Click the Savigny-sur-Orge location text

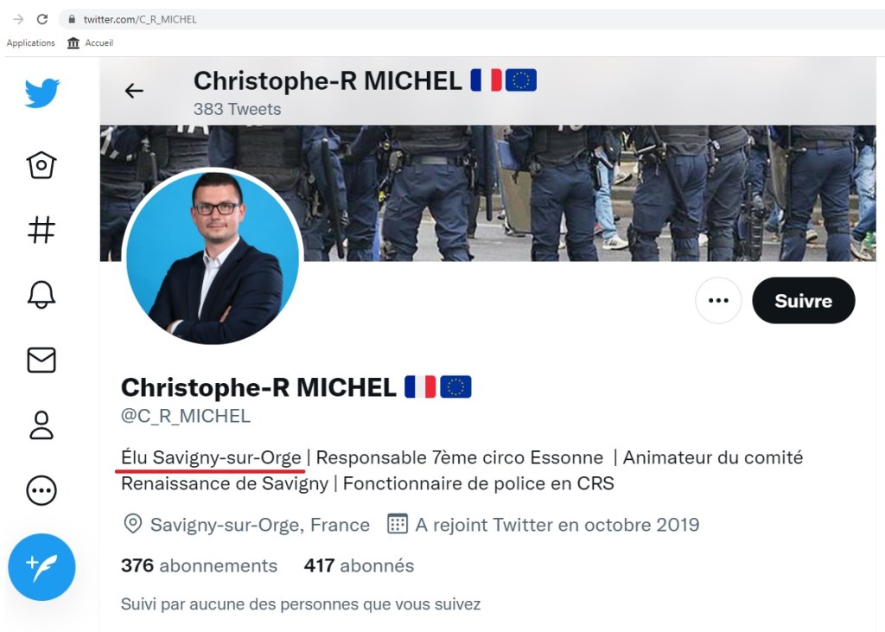pyautogui.click(x=259, y=524)
